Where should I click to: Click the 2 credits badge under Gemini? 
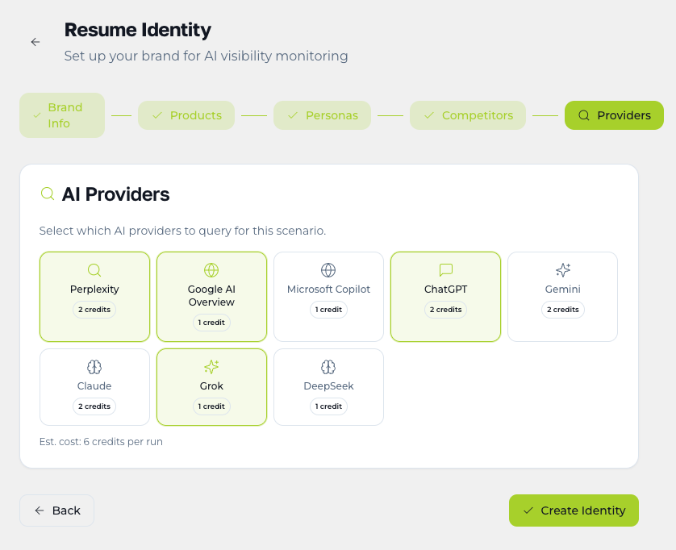coord(562,310)
